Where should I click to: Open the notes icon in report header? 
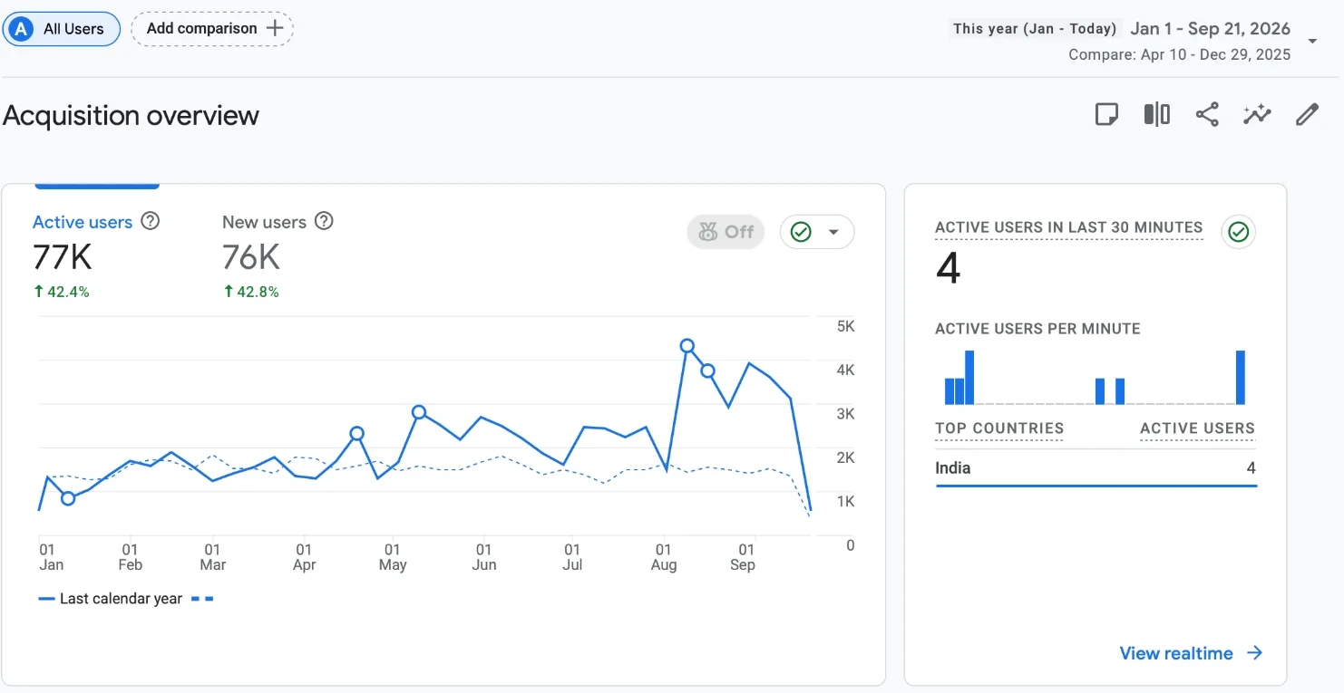pyautogui.click(x=1106, y=114)
